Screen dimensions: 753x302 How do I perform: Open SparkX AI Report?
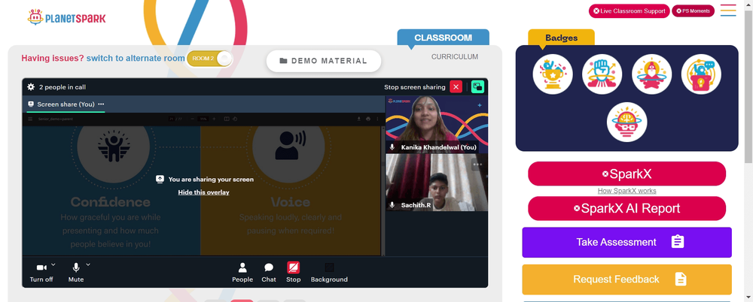point(626,209)
